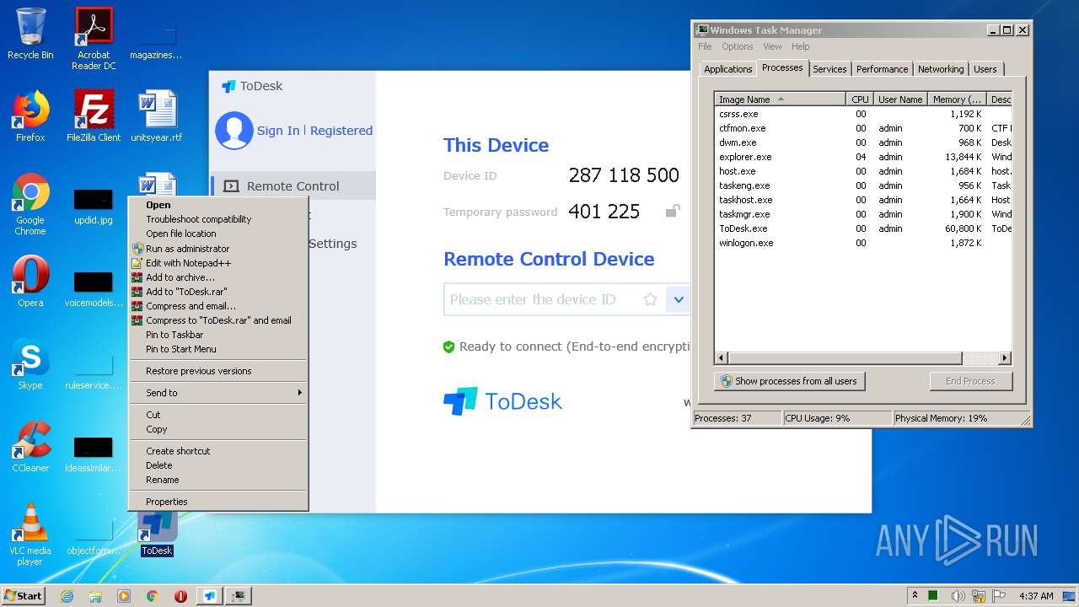The height and width of the screenshot is (607, 1079).
Task: Open VLC media player desktop icon
Action: coord(30,534)
